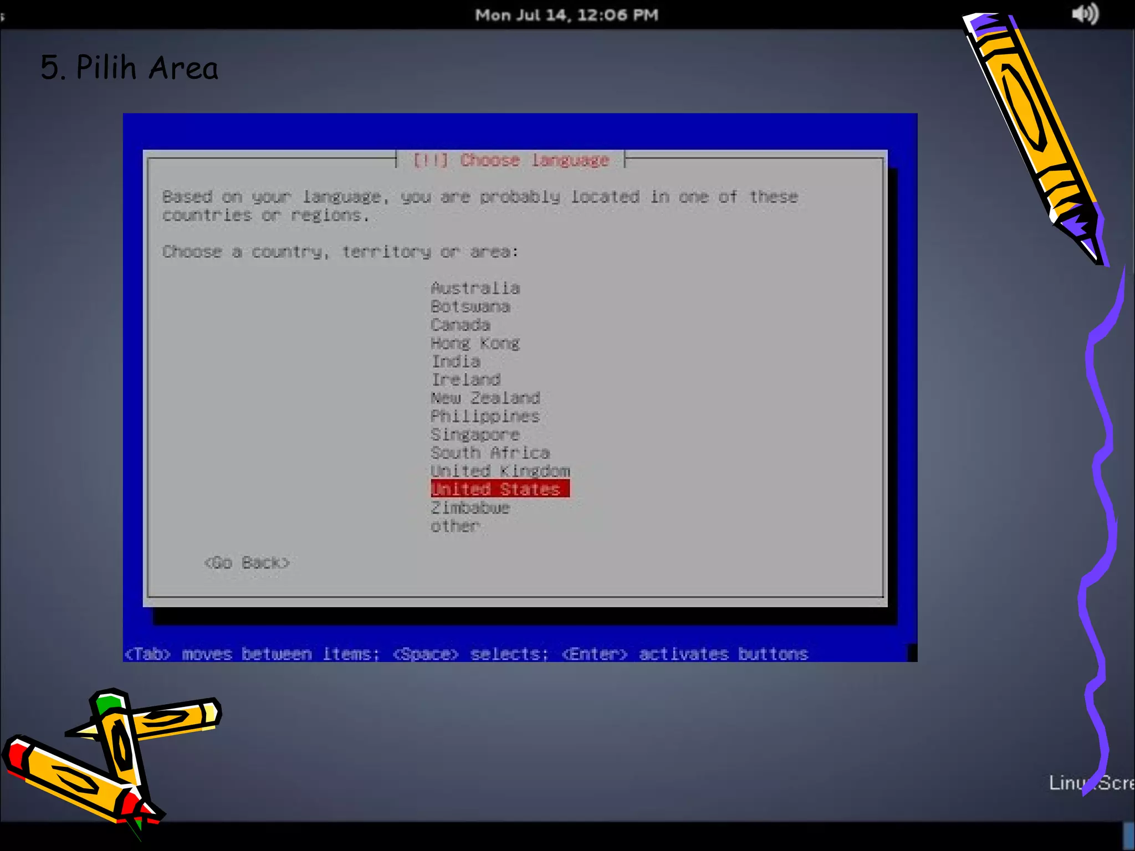Click the '5. Pilih Area' slide title
This screenshot has height=851, width=1135.
tap(130, 68)
